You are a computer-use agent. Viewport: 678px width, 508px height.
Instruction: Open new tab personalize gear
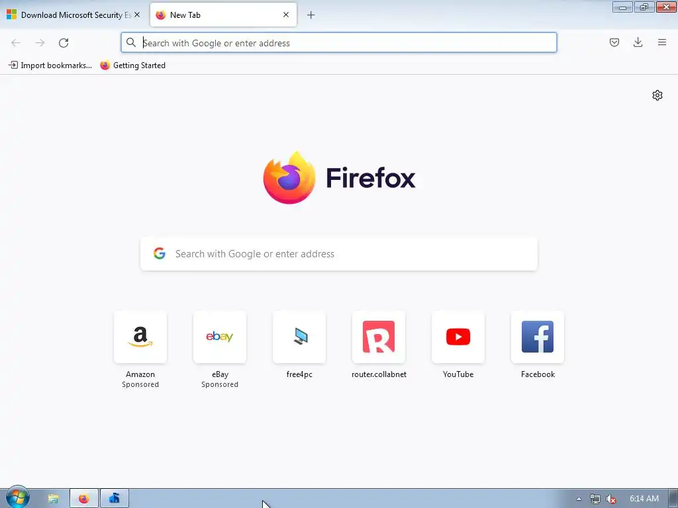(657, 95)
